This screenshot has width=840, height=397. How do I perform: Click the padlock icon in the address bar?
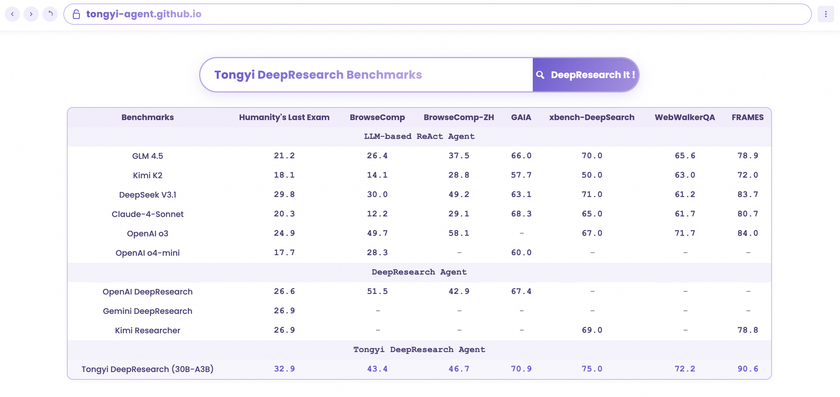pos(76,14)
